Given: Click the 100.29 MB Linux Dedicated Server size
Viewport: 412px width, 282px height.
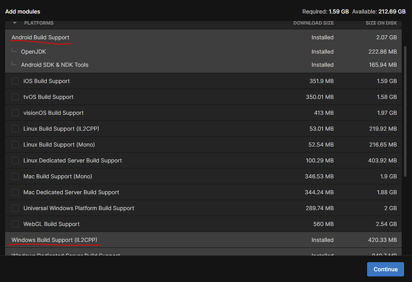Looking at the screenshot, I should pos(320,160).
